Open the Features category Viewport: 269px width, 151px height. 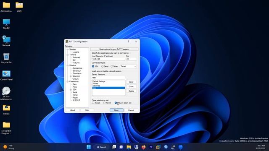(x=76, y=62)
